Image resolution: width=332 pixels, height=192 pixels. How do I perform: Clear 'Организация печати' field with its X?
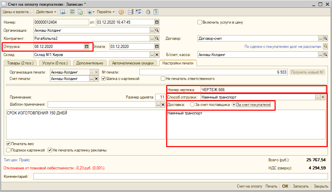click(96, 72)
